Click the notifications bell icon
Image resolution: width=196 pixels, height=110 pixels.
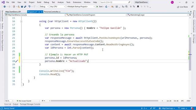192,108
